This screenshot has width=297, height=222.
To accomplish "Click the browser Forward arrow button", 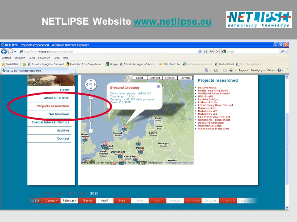I will [x=10, y=51].
